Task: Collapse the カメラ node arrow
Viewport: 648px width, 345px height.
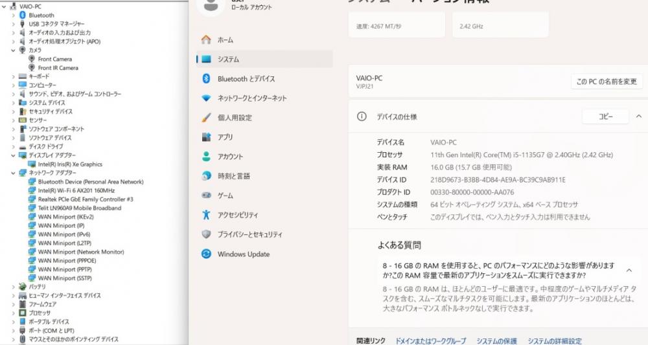Action: (x=14, y=50)
